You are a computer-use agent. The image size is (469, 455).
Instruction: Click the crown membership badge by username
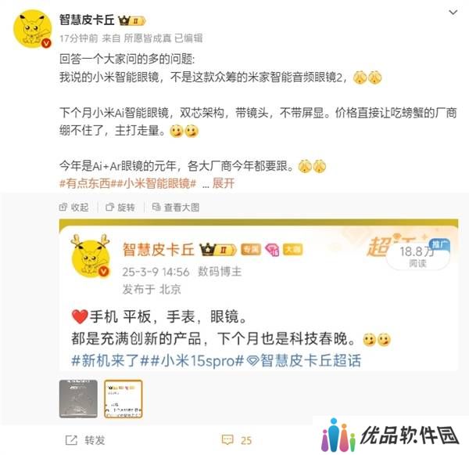[132, 20]
